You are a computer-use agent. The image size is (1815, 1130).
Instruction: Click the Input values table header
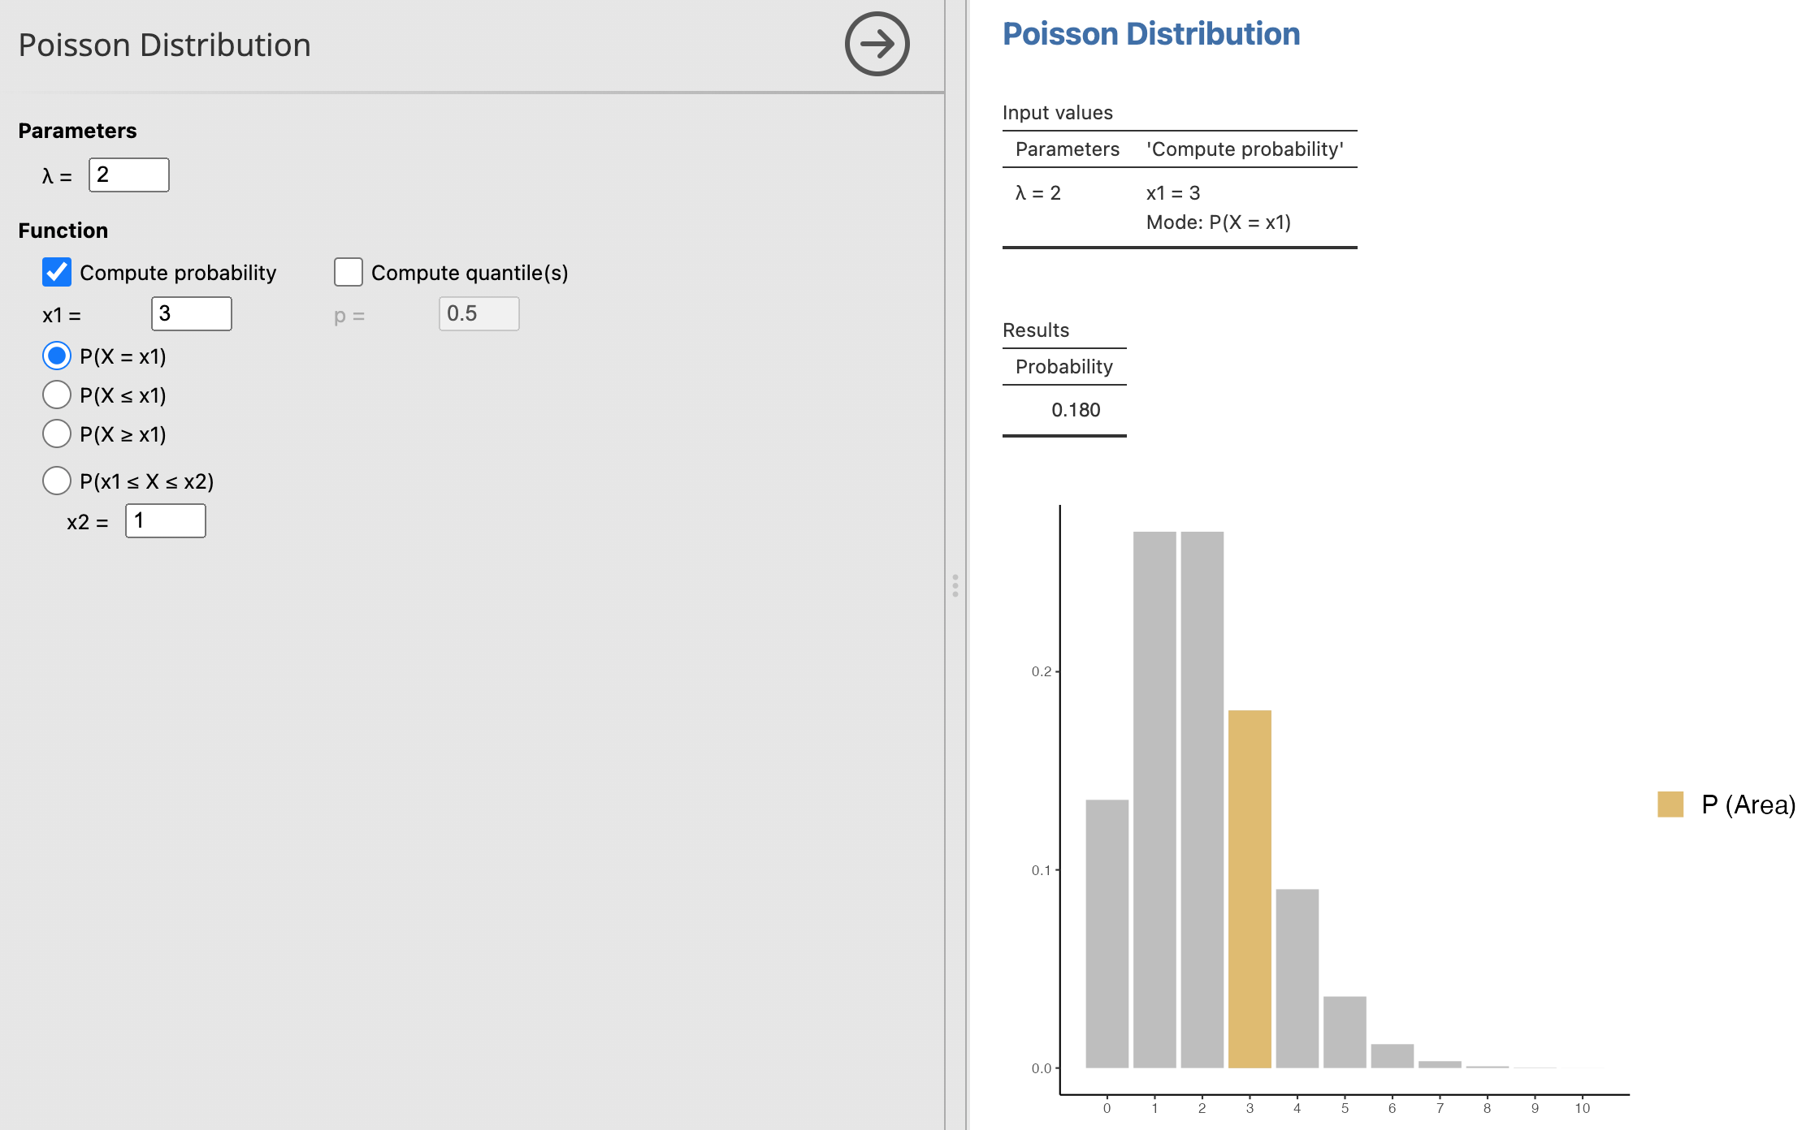1057,113
